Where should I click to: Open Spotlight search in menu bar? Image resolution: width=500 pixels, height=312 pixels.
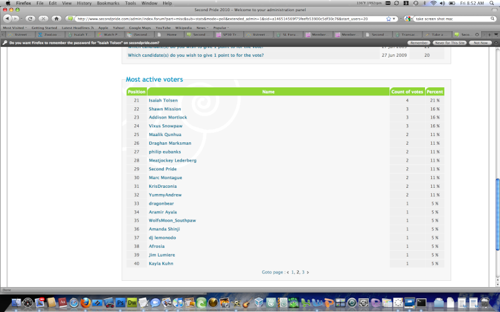coord(492,3)
